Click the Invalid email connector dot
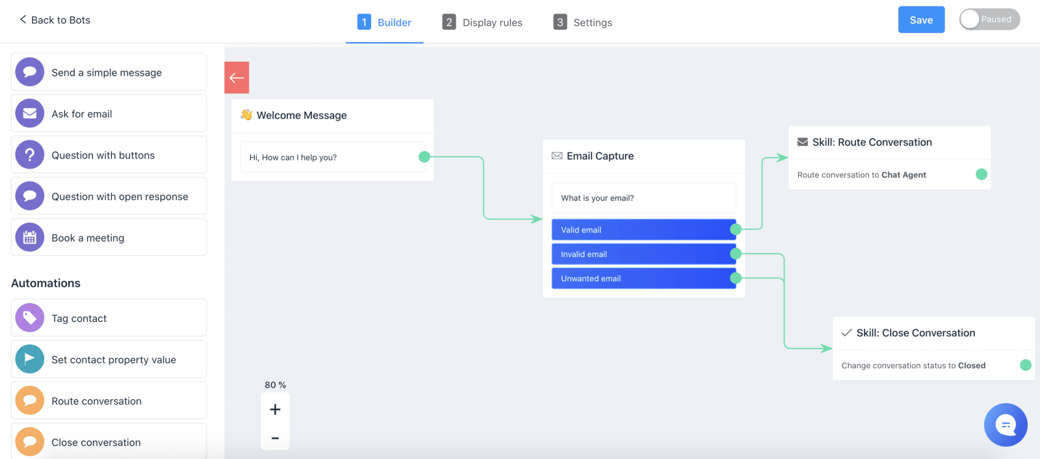The image size is (1040, 459). click(x=736, y=254)
